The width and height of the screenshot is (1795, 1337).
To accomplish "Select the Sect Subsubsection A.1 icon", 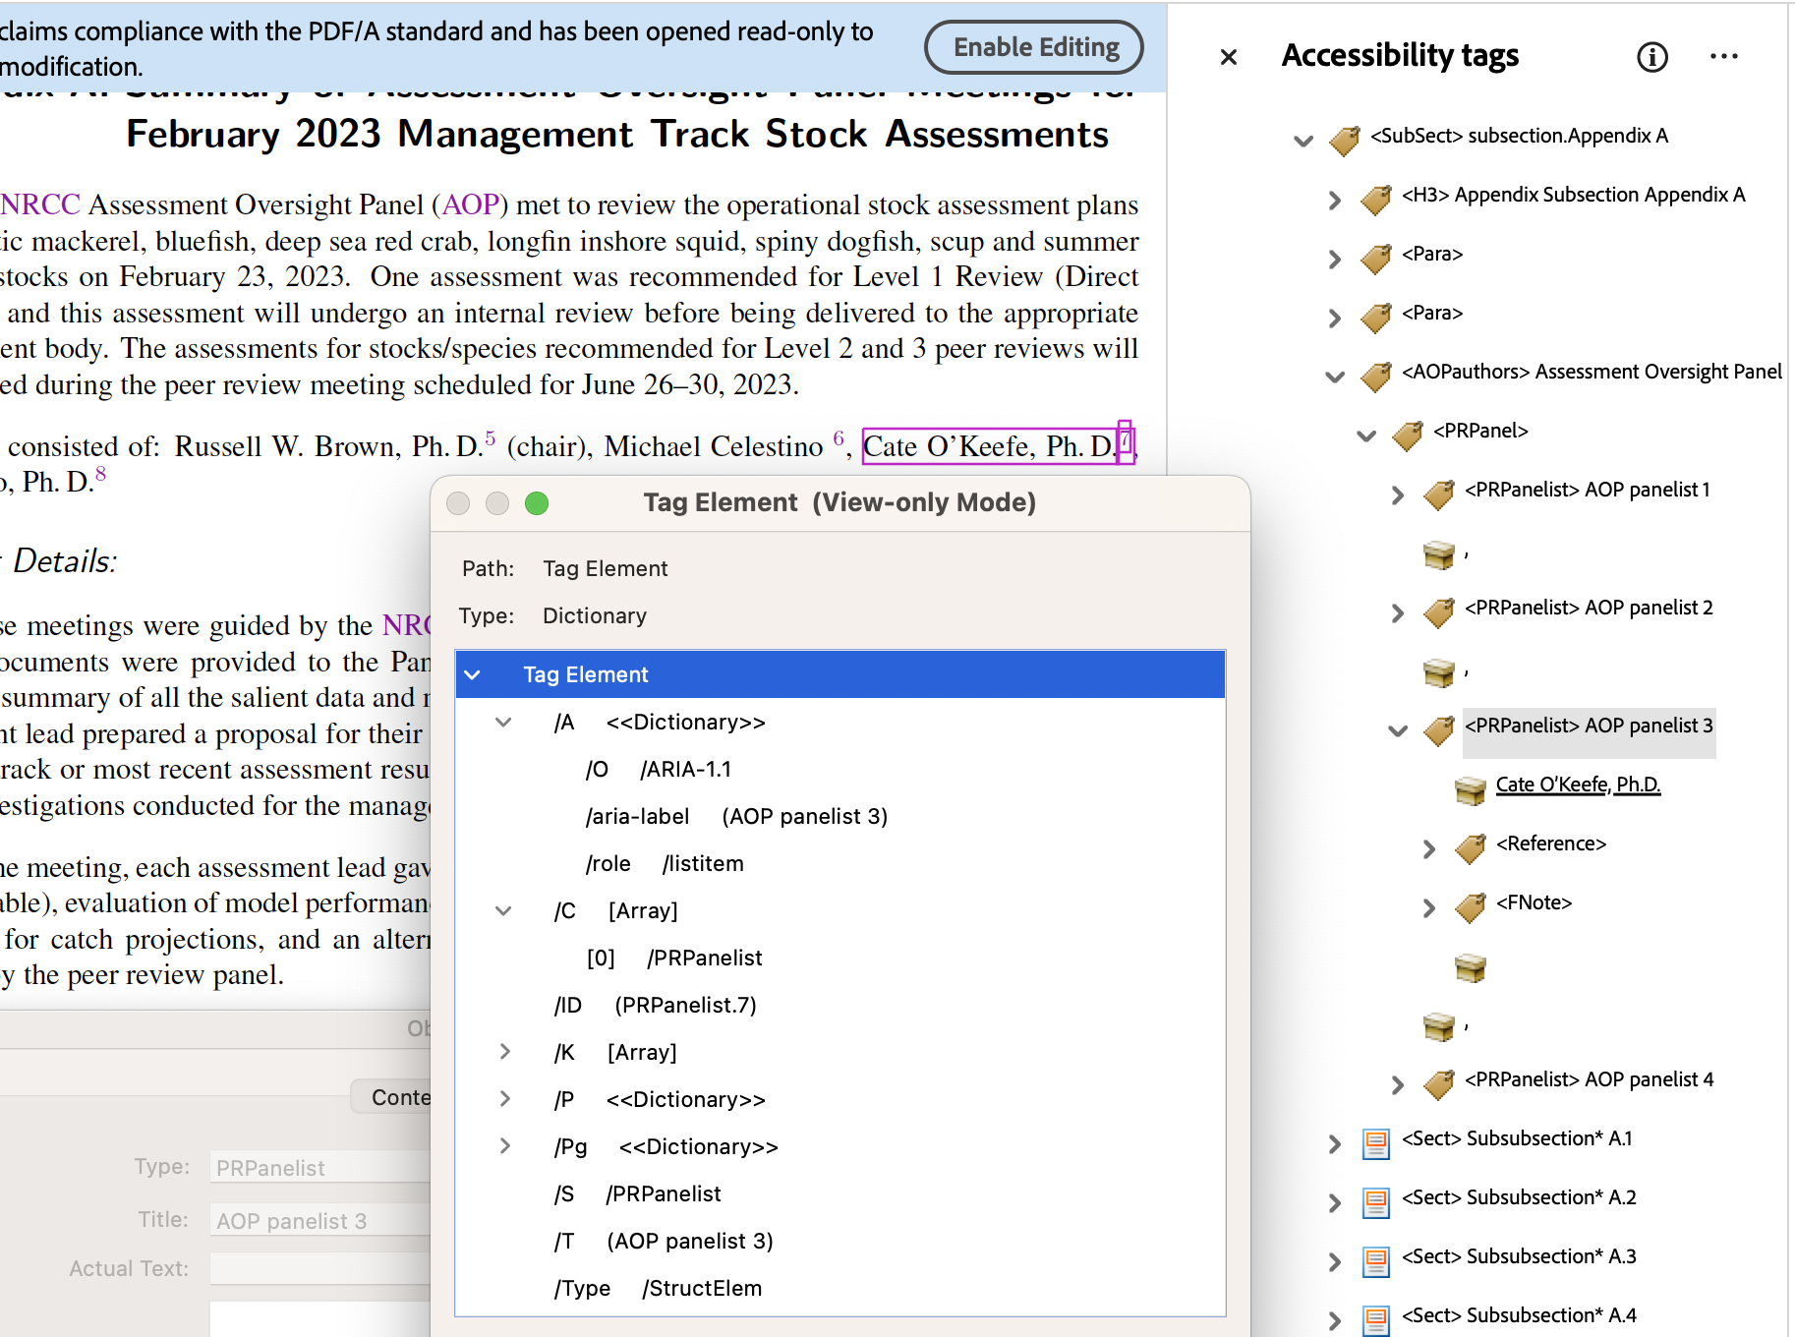I will (x=1375, y=1142).
